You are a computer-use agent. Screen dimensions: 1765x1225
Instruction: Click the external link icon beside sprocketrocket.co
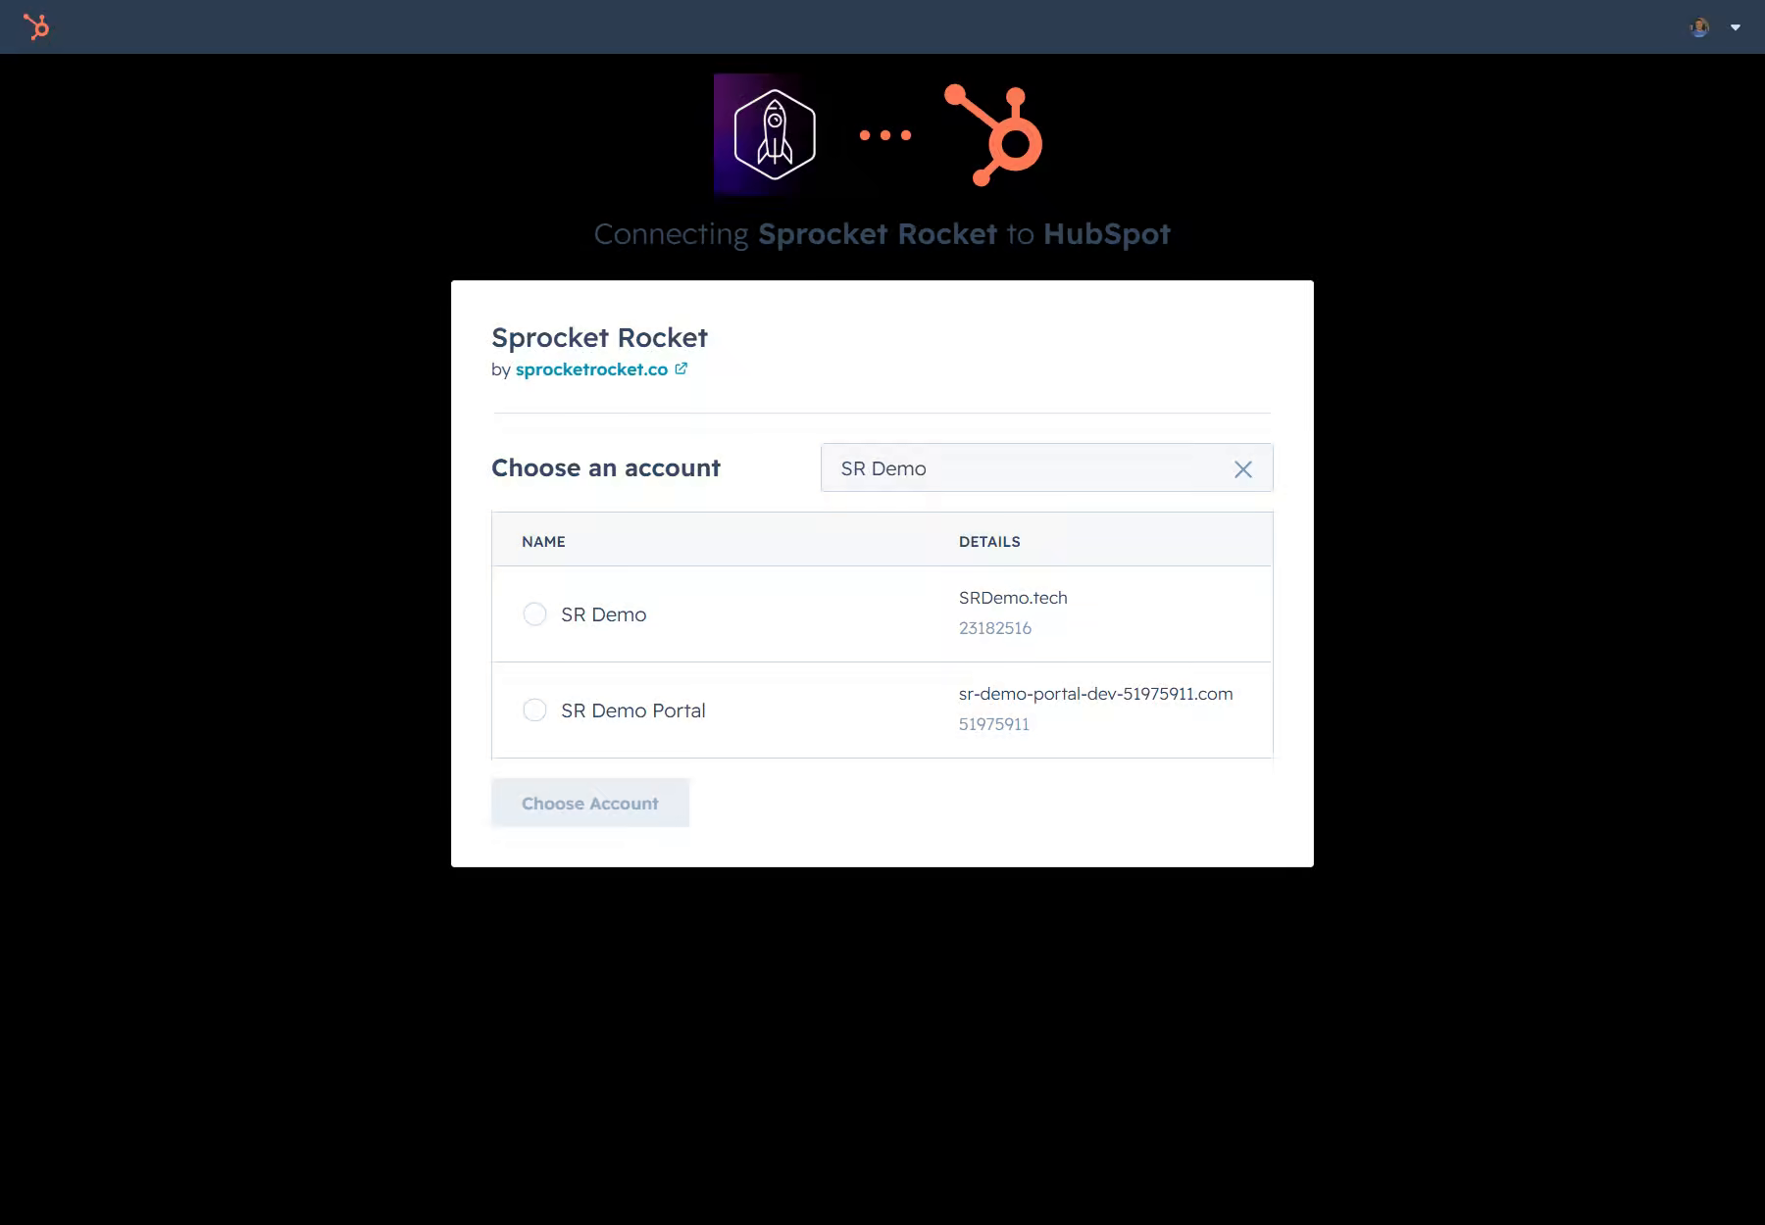681,368
